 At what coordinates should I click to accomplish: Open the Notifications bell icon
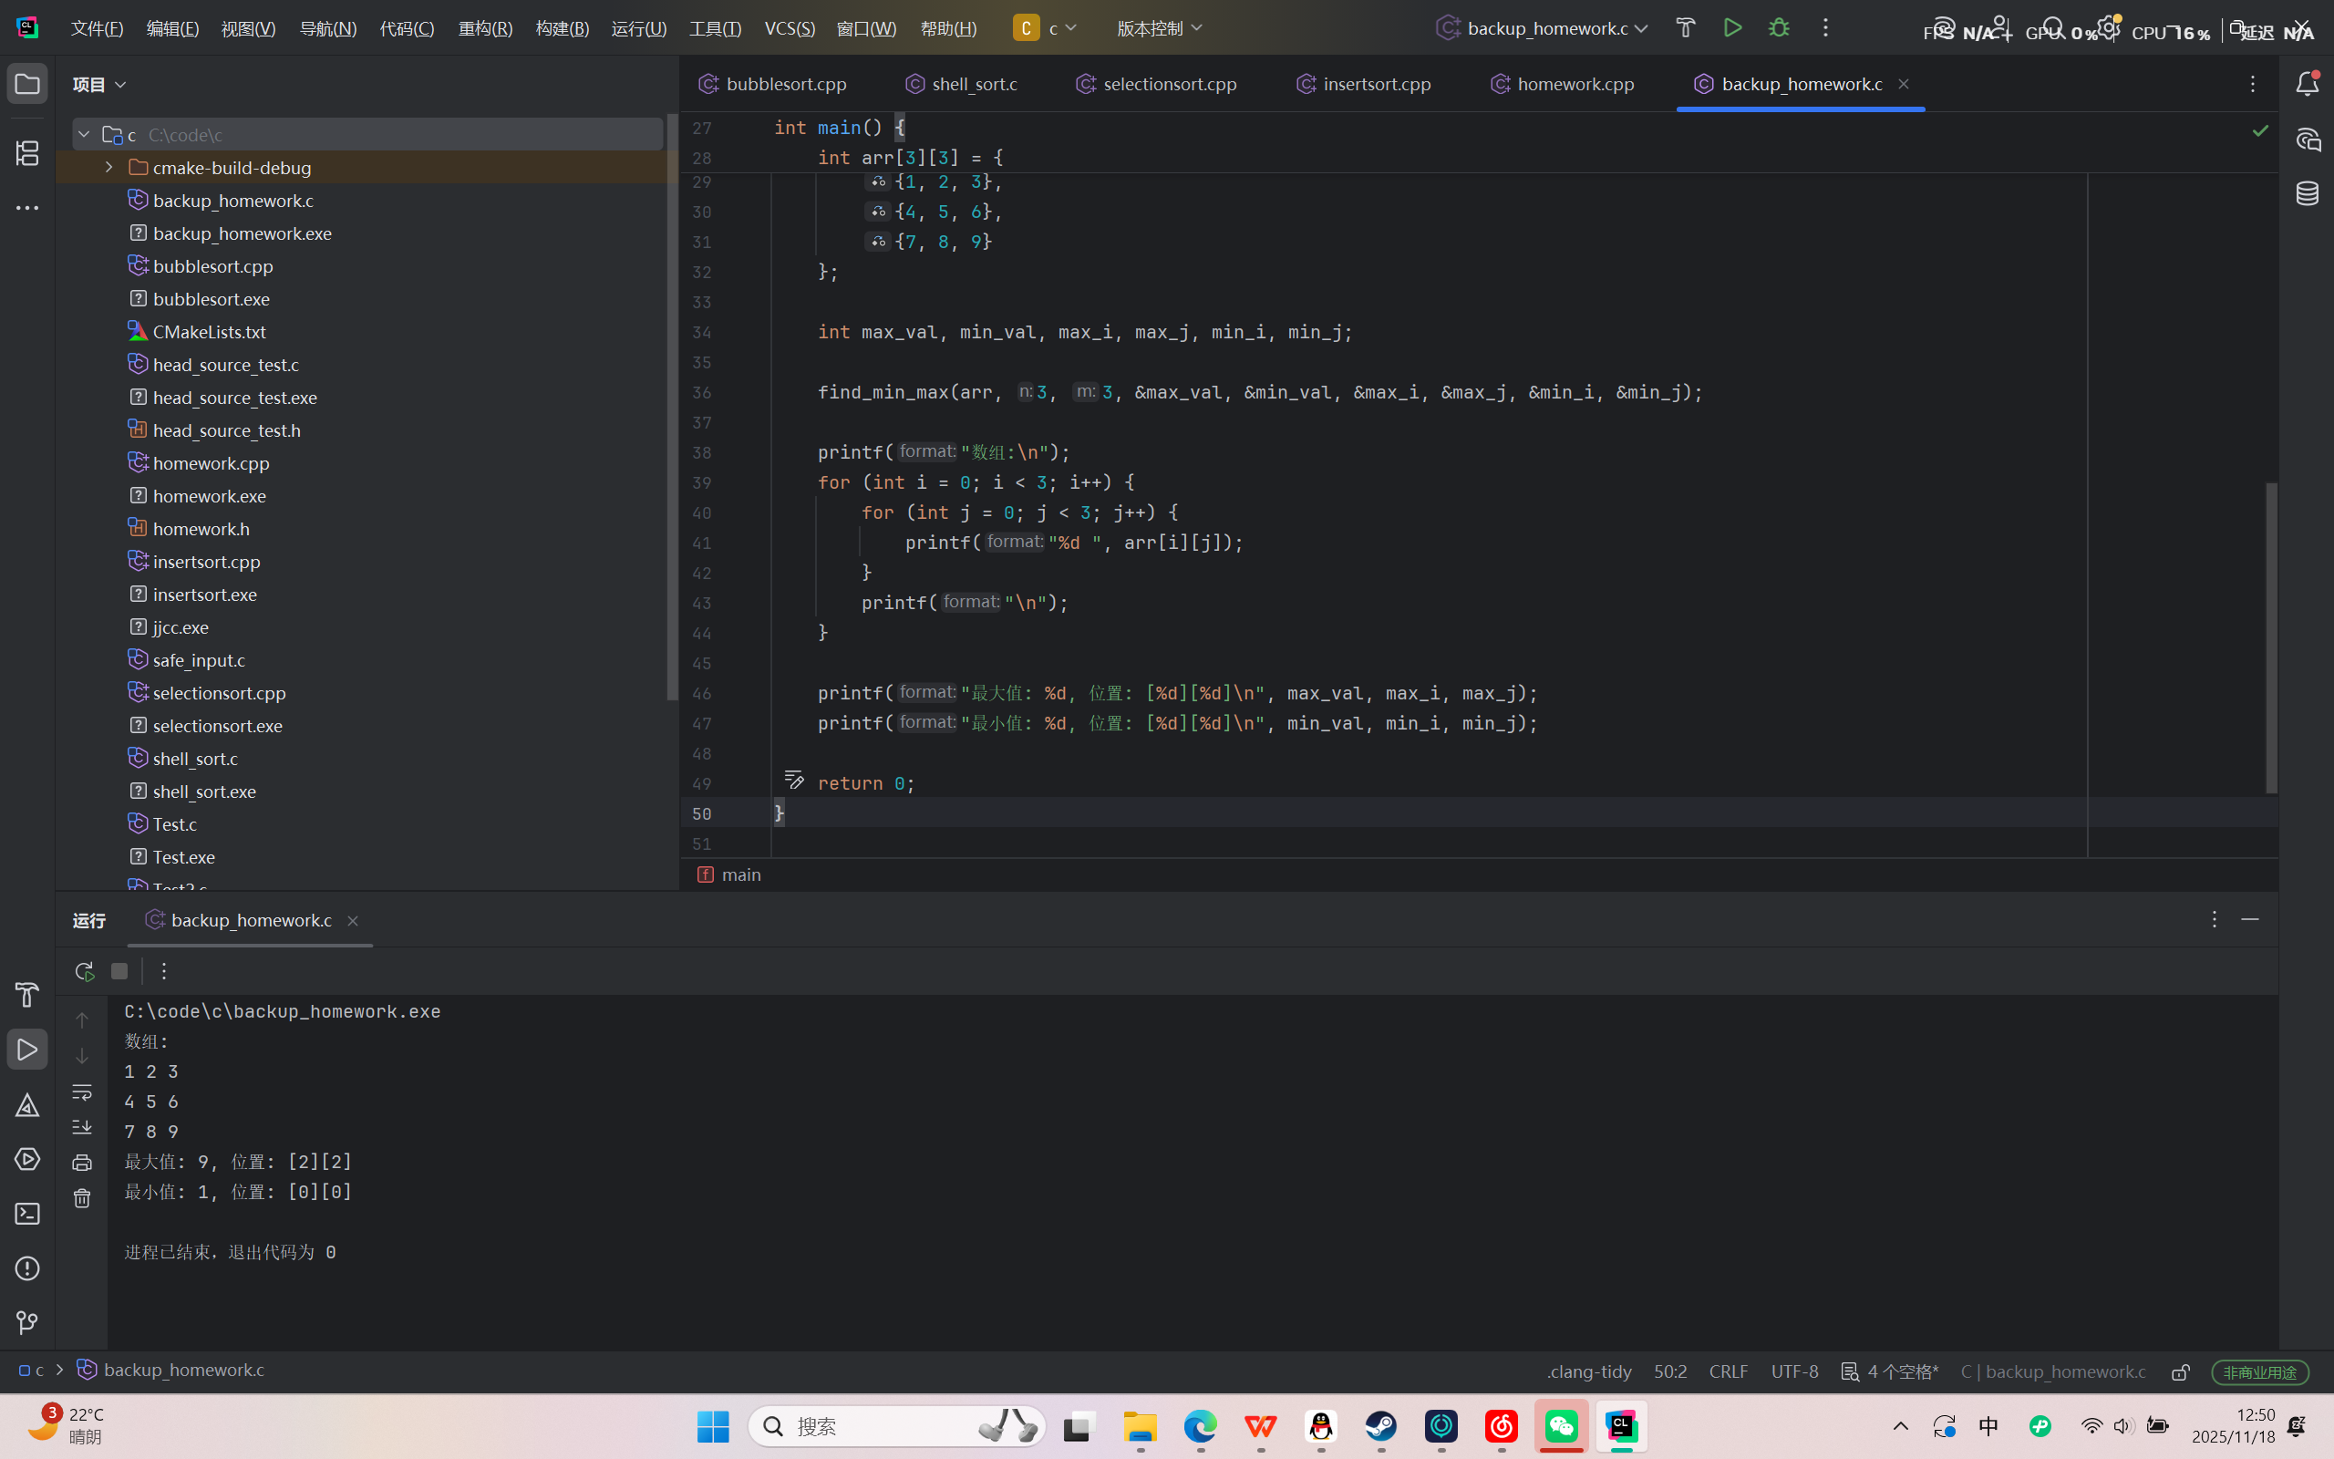click(x=2307, y=84)
